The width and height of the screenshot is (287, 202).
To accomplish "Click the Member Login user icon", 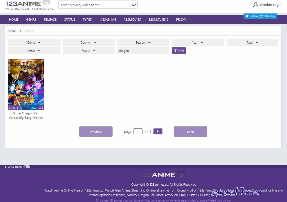I will click(x=256, y=5).
